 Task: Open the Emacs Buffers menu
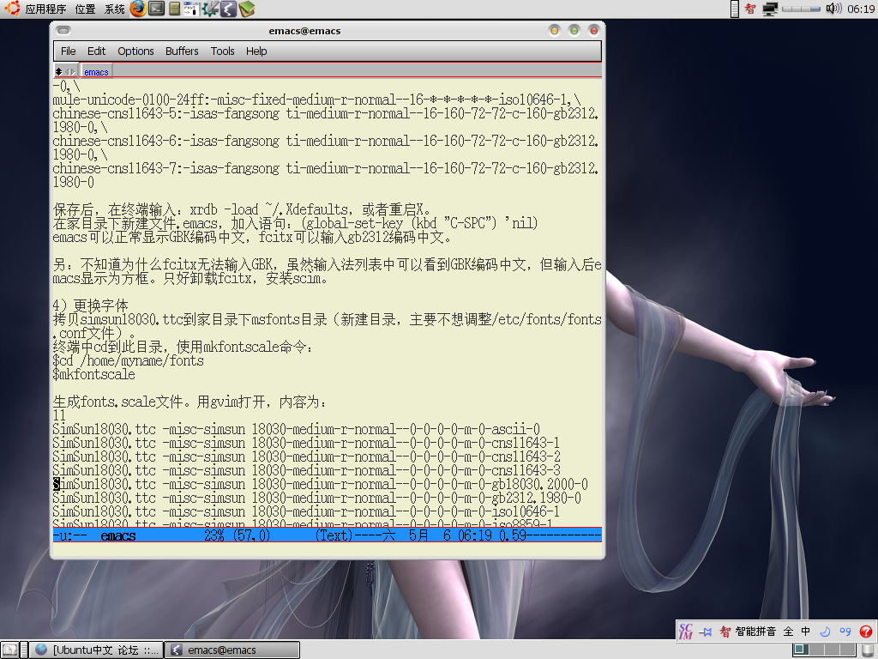click(x=182, y=51)
